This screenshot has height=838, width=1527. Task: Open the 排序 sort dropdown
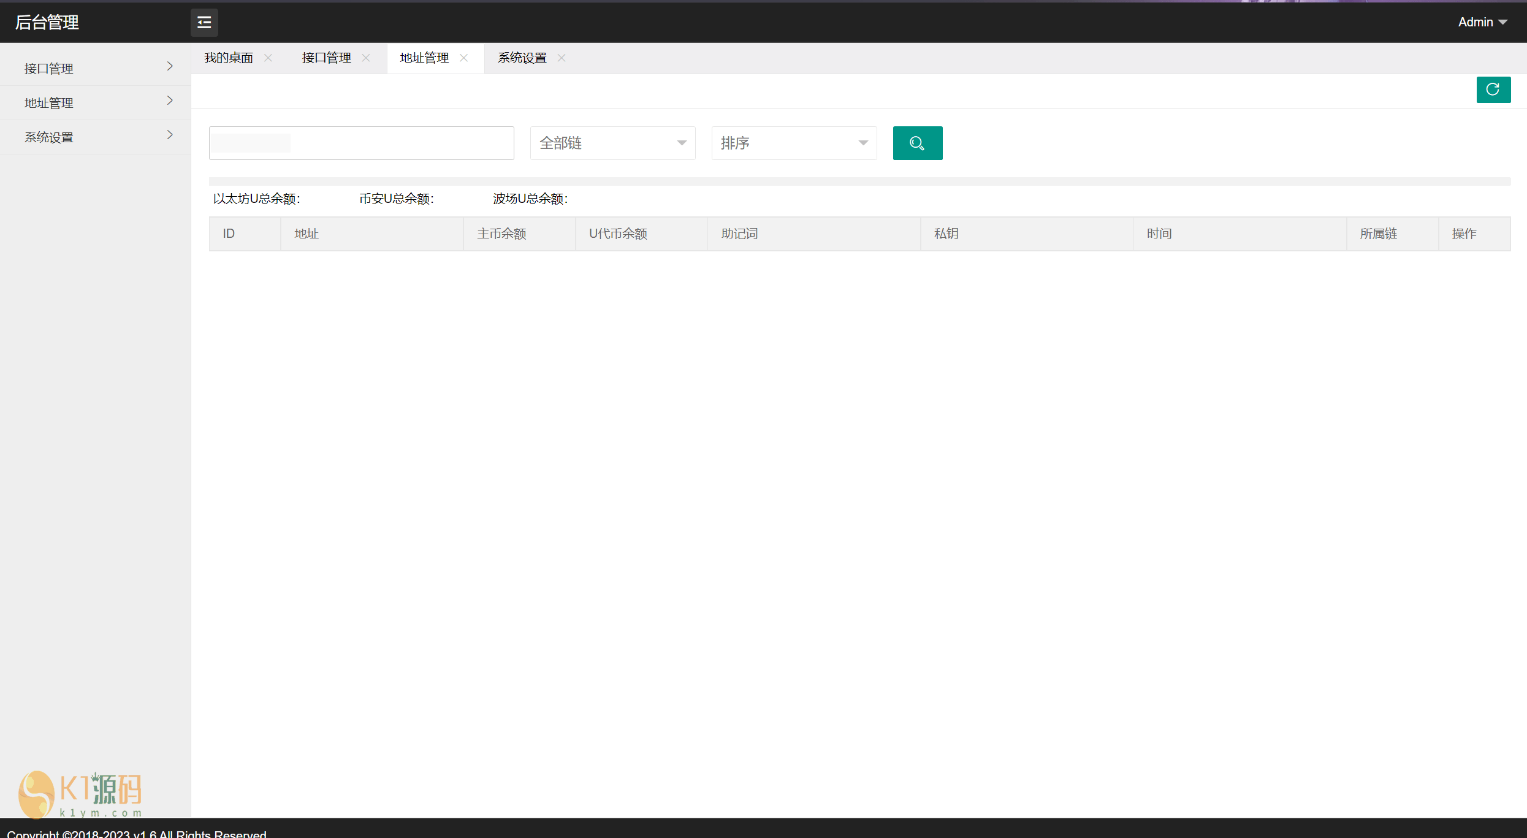pyautogui.click(x=793, y=143)
